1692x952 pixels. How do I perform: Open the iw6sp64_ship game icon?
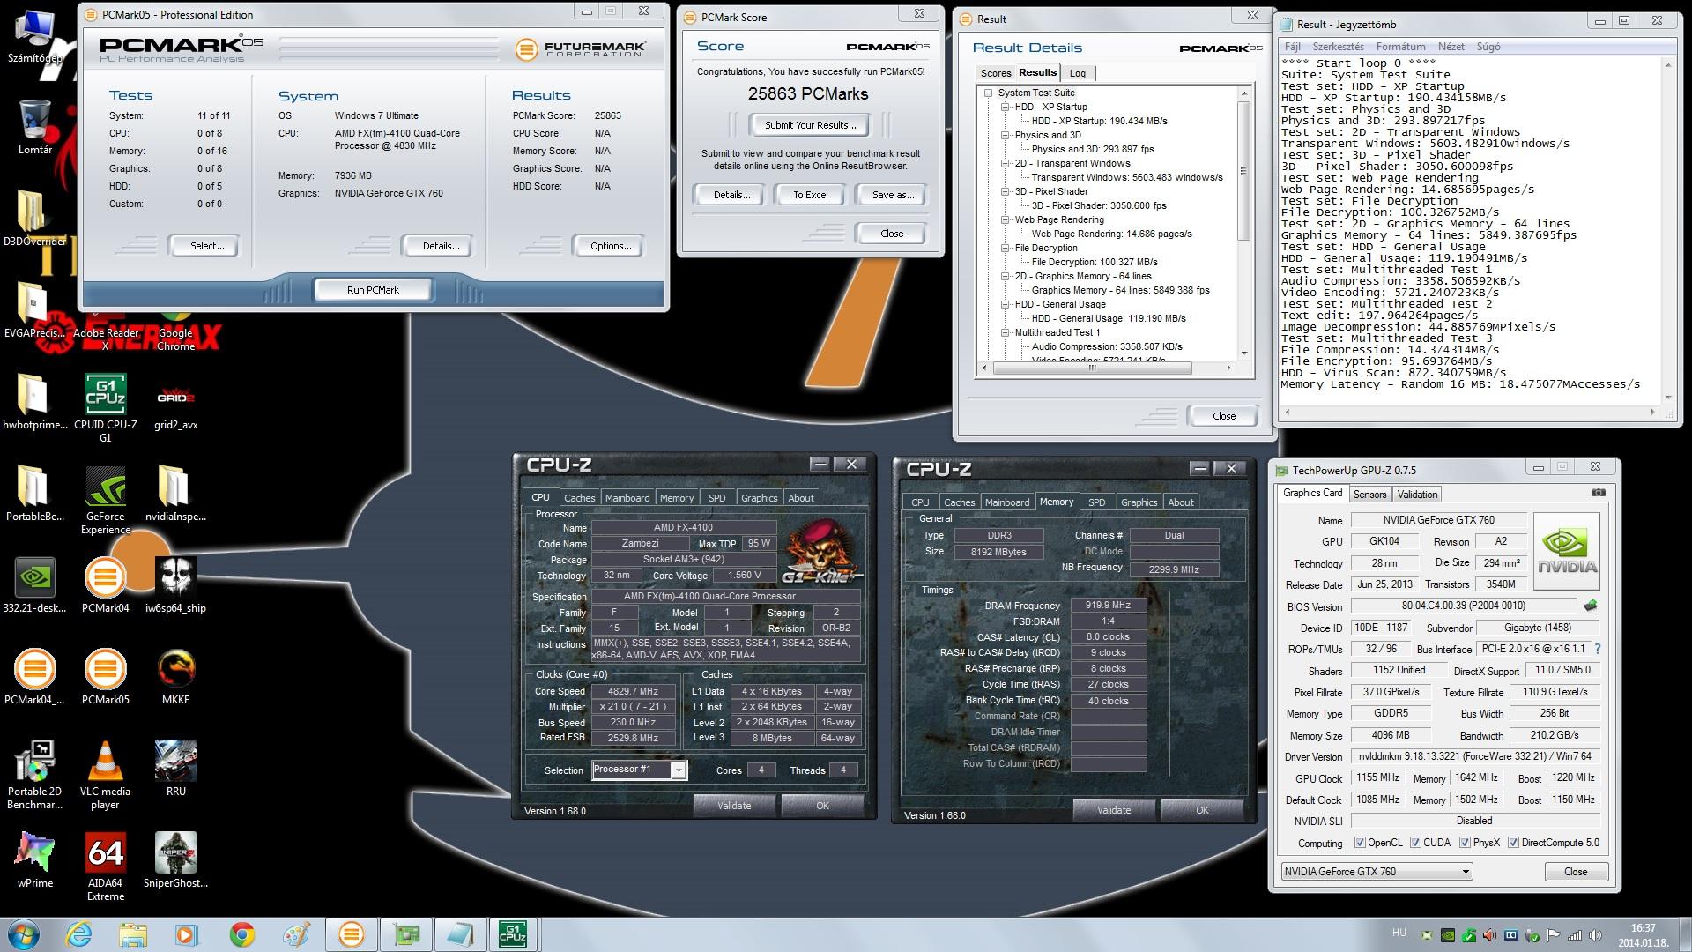coord(176,585)
